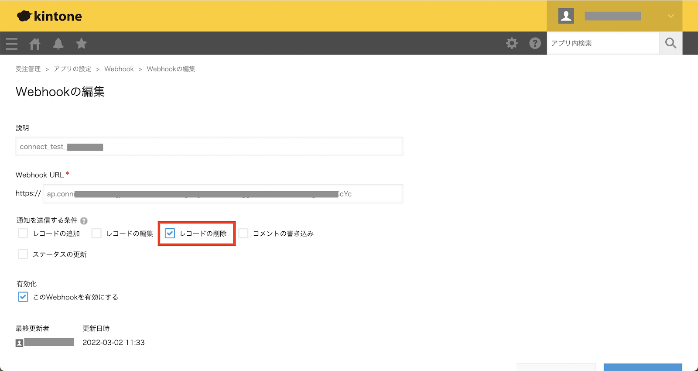Click into the Webhook URL field
698x371 pixels.
[222, 194]
